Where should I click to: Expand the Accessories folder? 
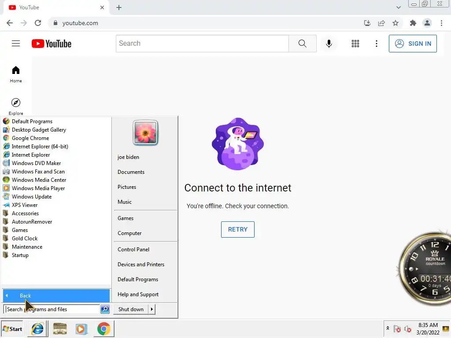(25, 213)
